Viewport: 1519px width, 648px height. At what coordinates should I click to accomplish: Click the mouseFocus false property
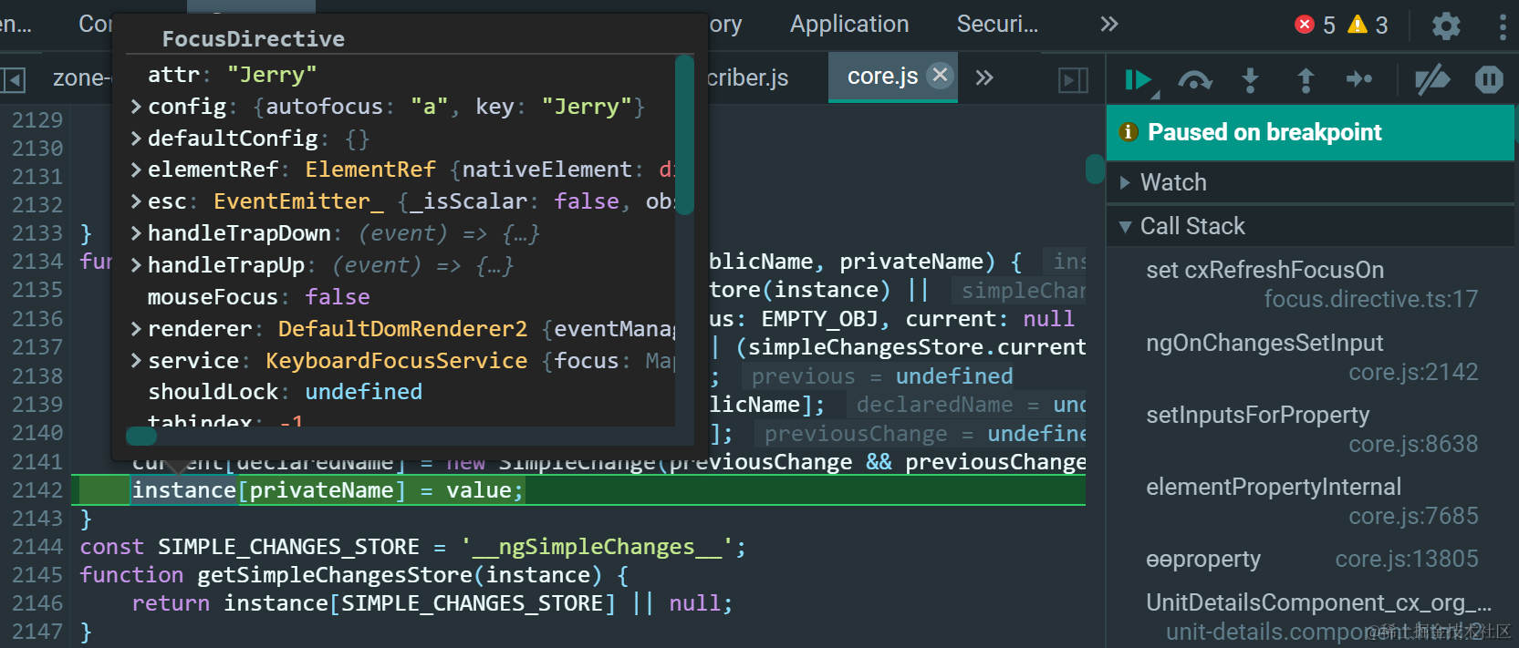click(x=259, y=297)
